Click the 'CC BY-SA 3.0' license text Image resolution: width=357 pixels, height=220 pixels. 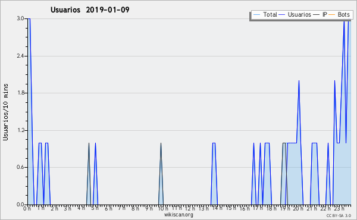click(x=339, y=215)
